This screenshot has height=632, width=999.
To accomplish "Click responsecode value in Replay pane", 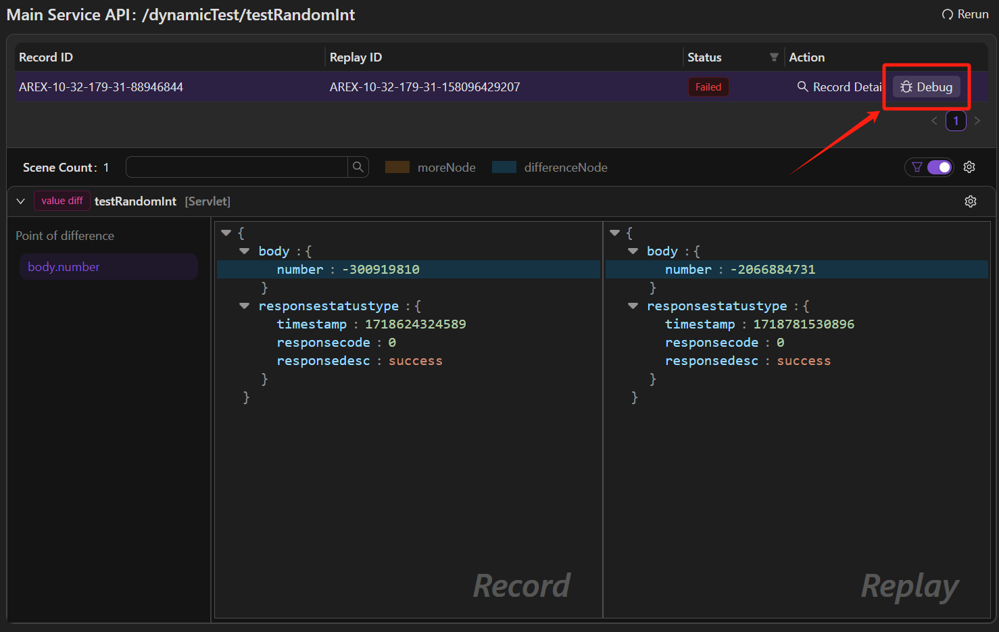I will pyautogui.click(x=780, y=342).
